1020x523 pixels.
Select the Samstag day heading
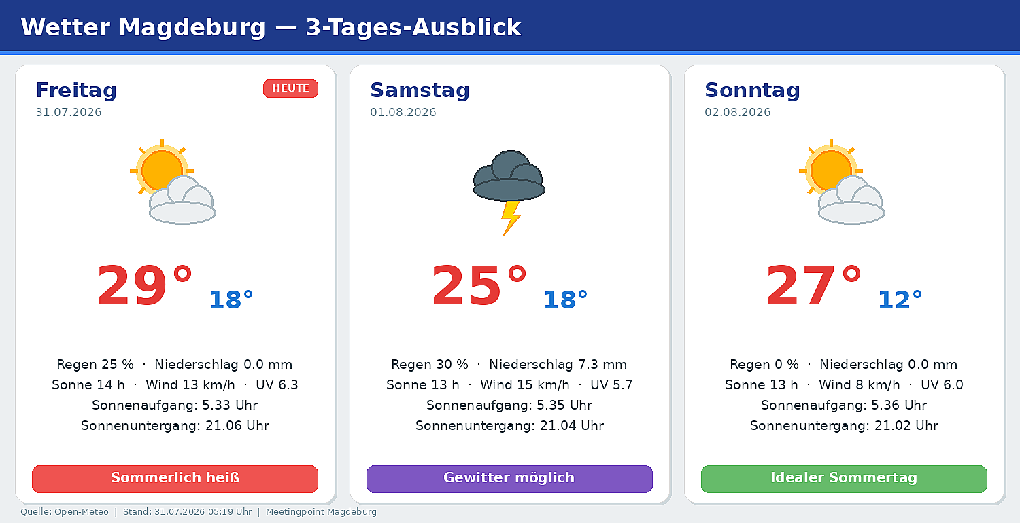coord(420,90)
